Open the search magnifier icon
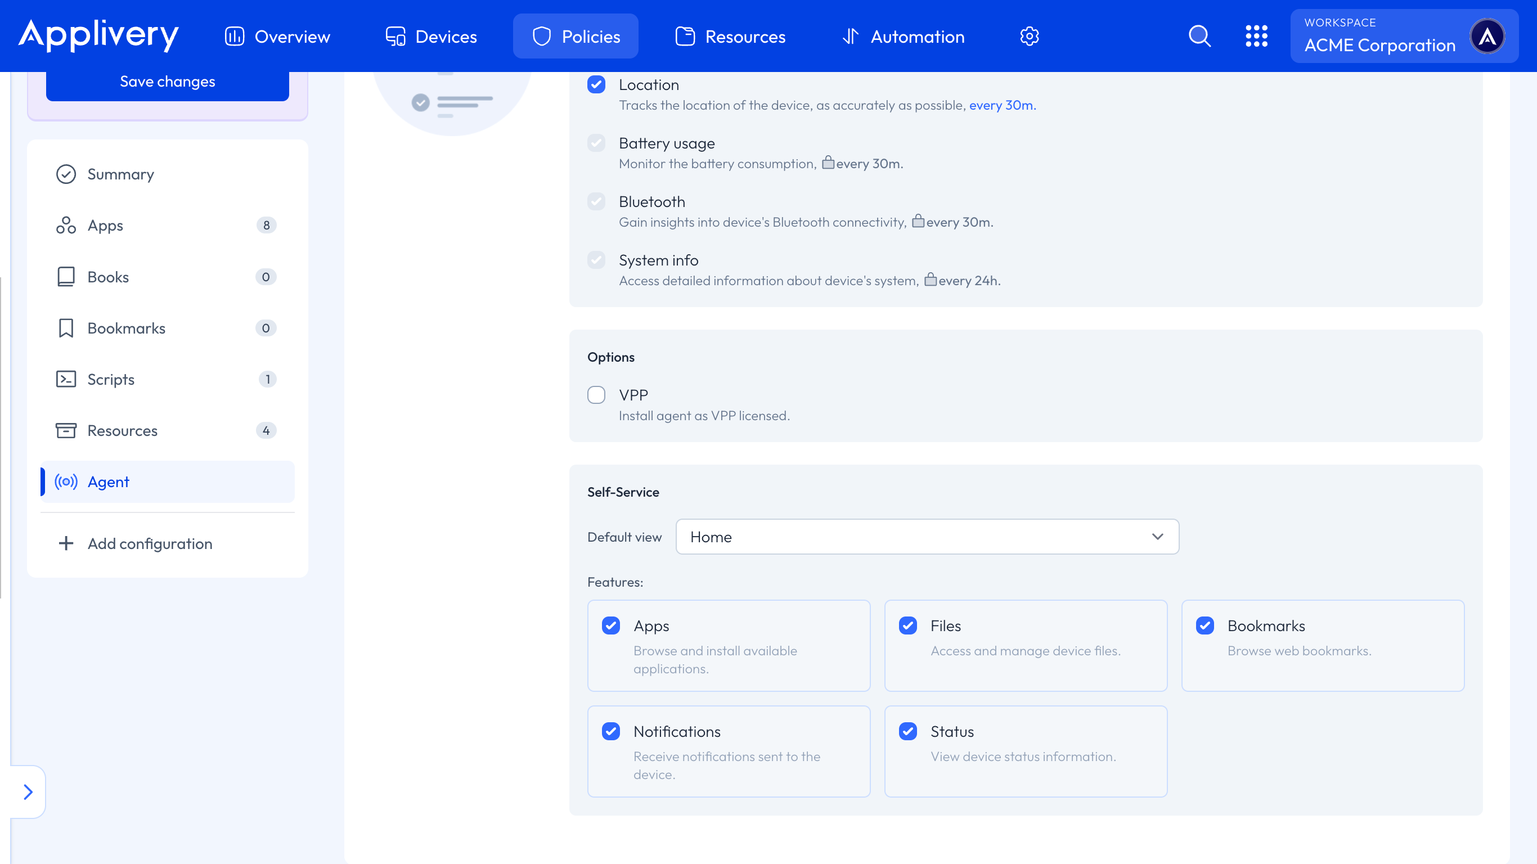Viewport: 1537px width, 864px height. coord(1199,37)
